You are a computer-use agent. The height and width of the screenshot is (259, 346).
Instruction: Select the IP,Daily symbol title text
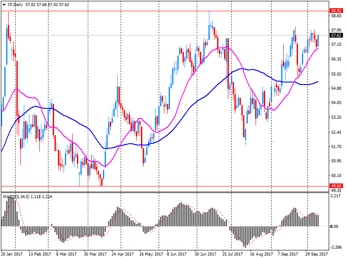(x=15, y=5)
